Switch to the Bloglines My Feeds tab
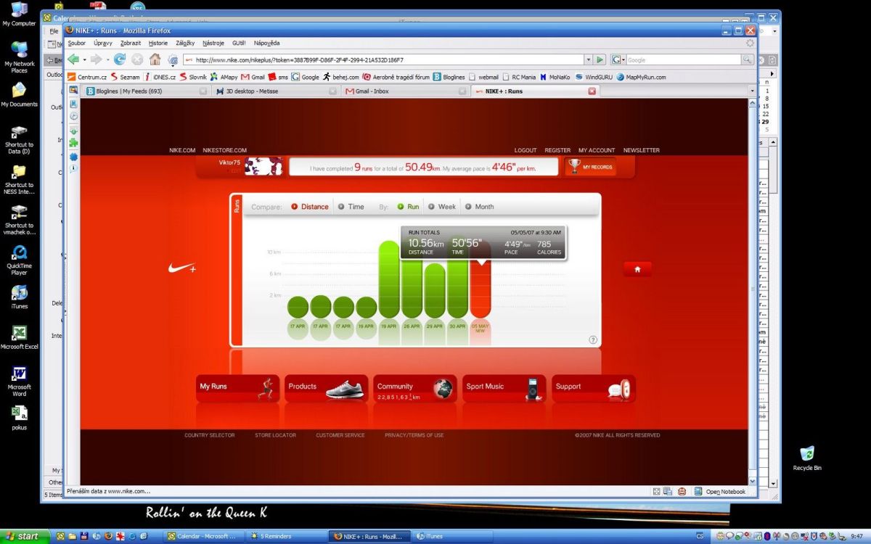The image size is (871, 544). coord(147,91)
